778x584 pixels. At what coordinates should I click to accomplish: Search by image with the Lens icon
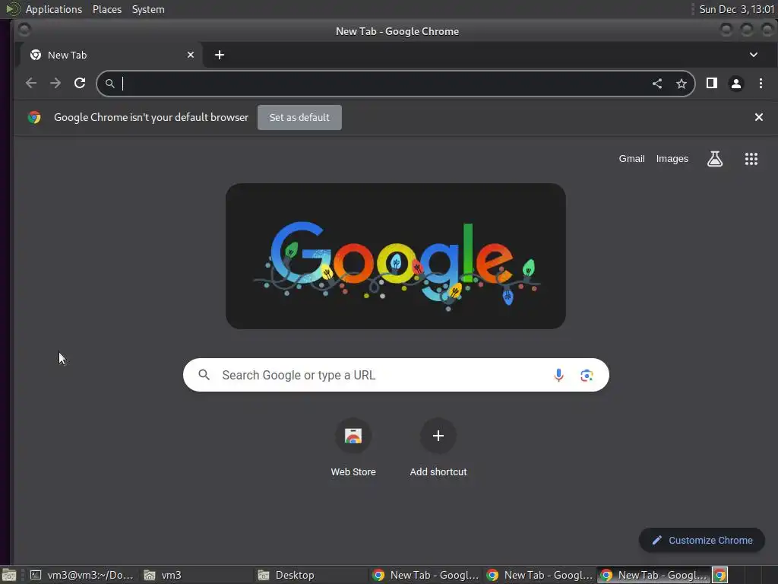coord(587,375)
